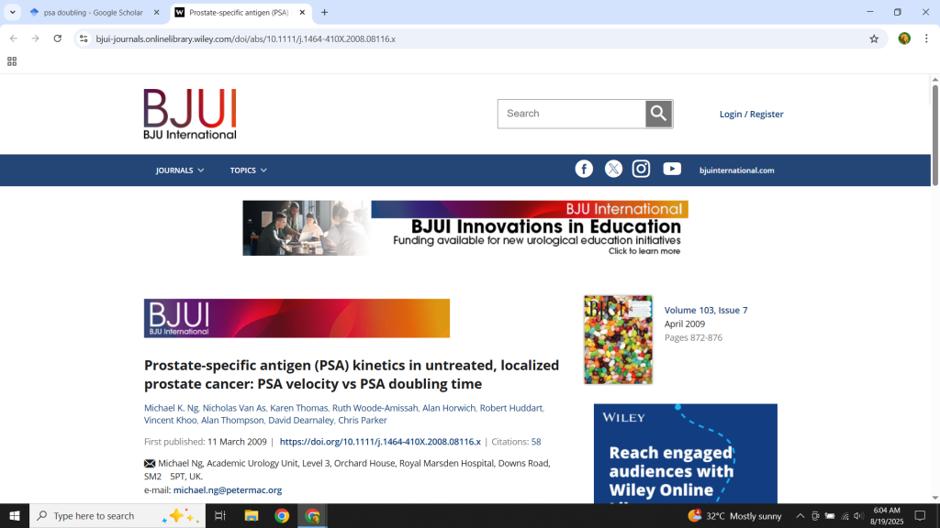Click in the BJUI search field

(x=571, y=114)
